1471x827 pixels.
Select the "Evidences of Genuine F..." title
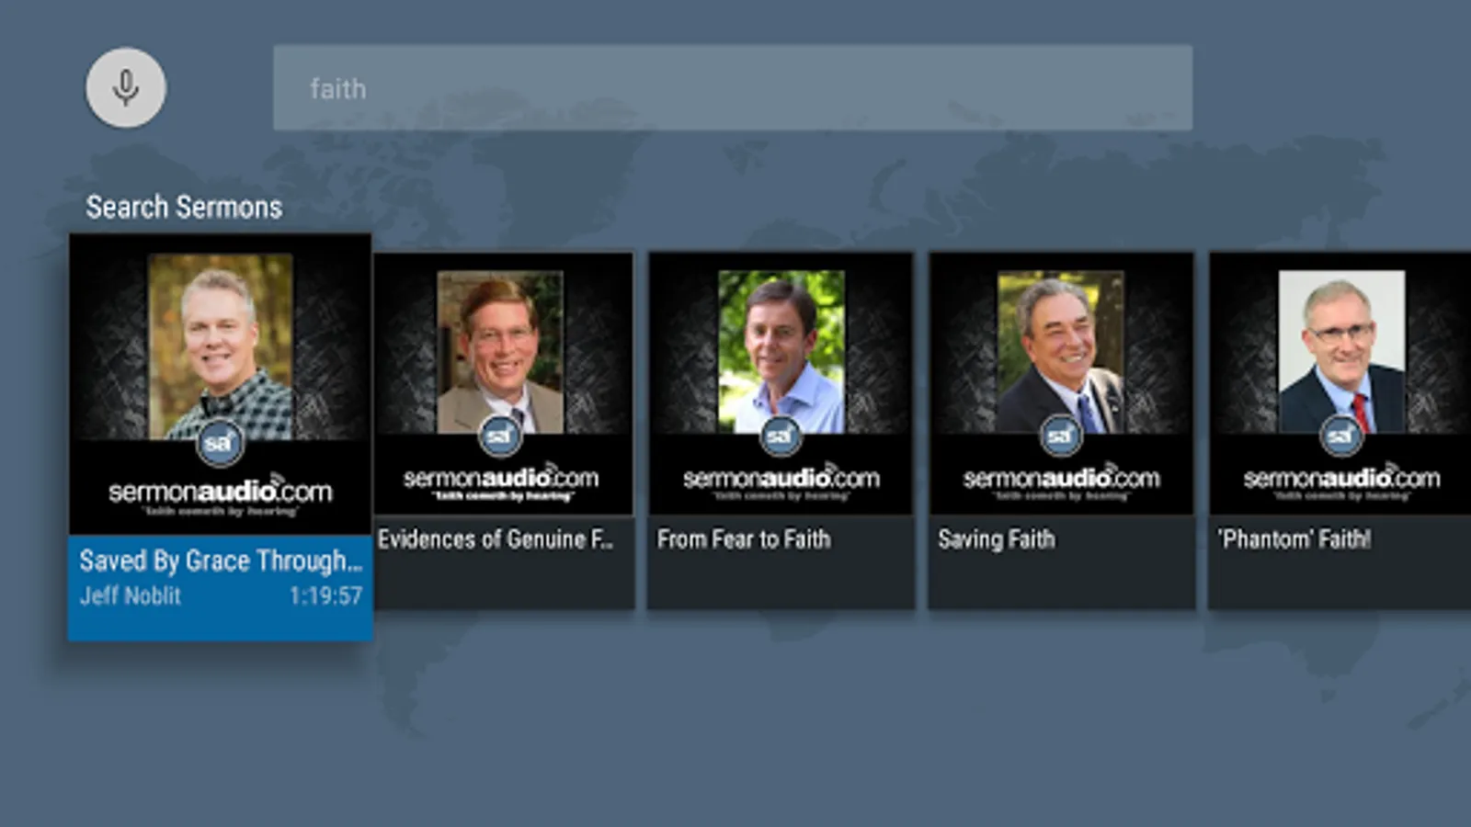pyautogui.click(x=496, y=538)
